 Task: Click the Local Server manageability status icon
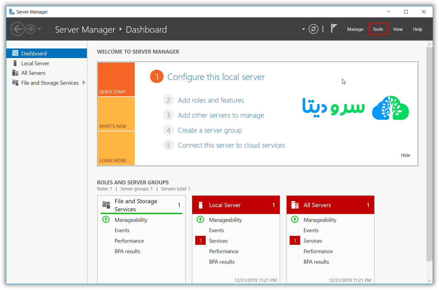click(200, 220)
